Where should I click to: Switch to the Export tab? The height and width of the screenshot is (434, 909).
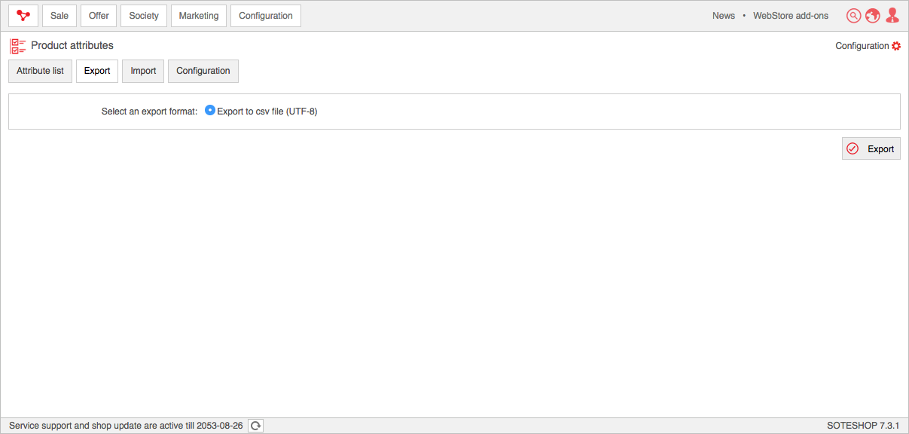[x=97, y=71]
